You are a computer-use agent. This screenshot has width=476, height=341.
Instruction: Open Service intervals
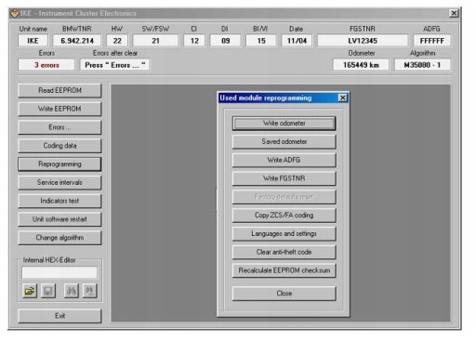click(x=59, y=182)
